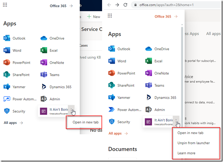Image resolution: width=223 pixels, height=162 pixels.
Task: Follow the orange Office 365 link in right launcher
Action: tap(166, 17)
